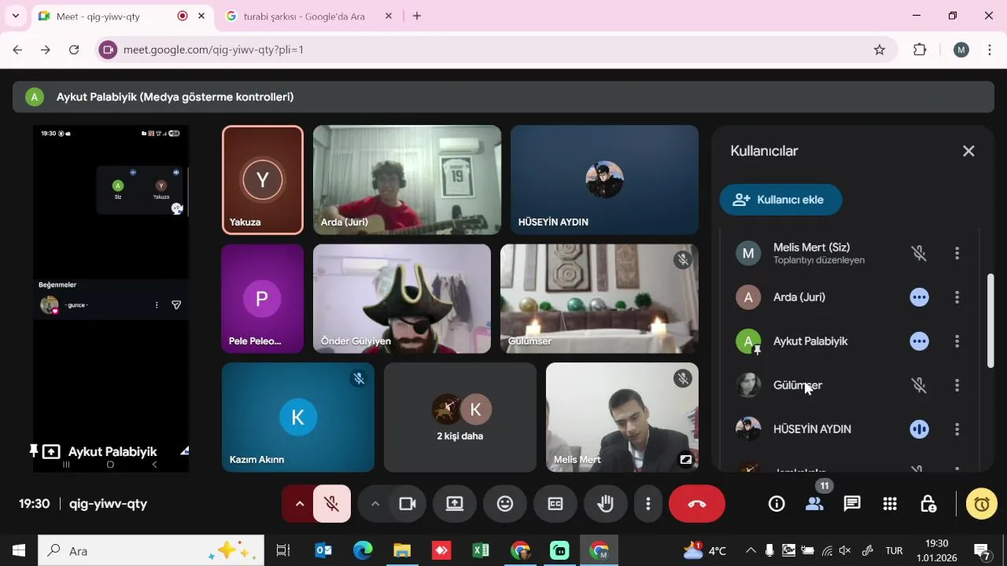
Task: Open the chat panel icon
Action: click(852, 504)
